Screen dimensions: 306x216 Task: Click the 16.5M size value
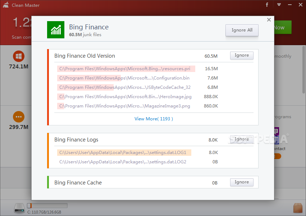(x=211, y=69)
